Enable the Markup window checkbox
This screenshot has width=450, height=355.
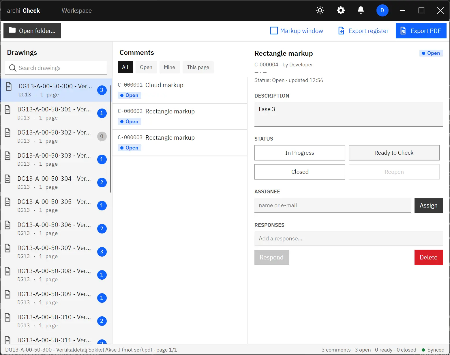pyautogui.click(x=274, y=31)
